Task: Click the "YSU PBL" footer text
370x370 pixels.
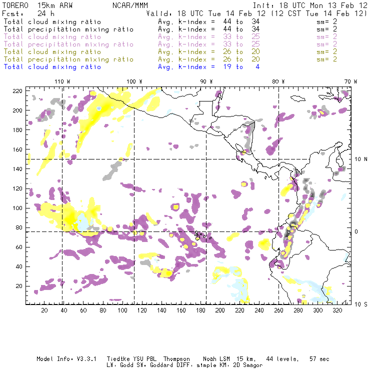Action: click(144, 359)
